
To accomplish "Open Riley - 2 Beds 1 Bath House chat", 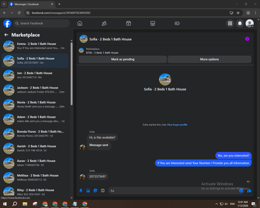I will pyautogui.click(x=35, y=192).
